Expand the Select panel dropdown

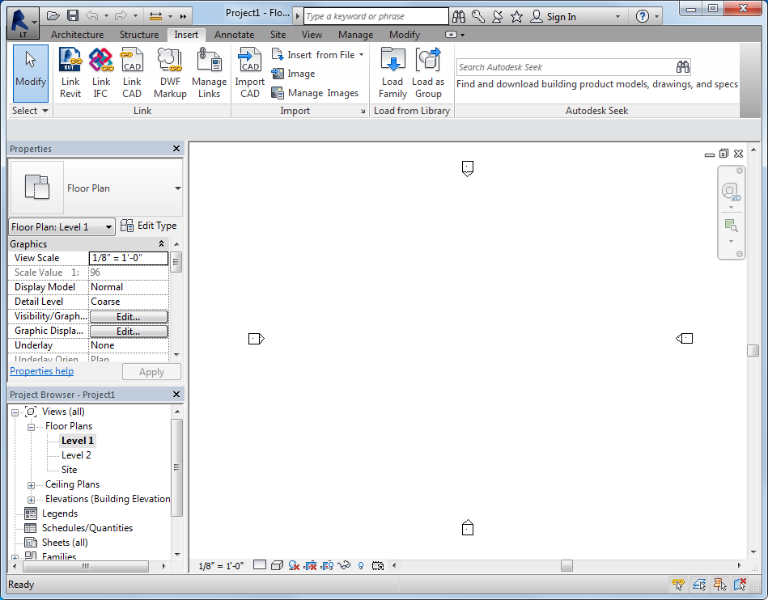(30, 111)
